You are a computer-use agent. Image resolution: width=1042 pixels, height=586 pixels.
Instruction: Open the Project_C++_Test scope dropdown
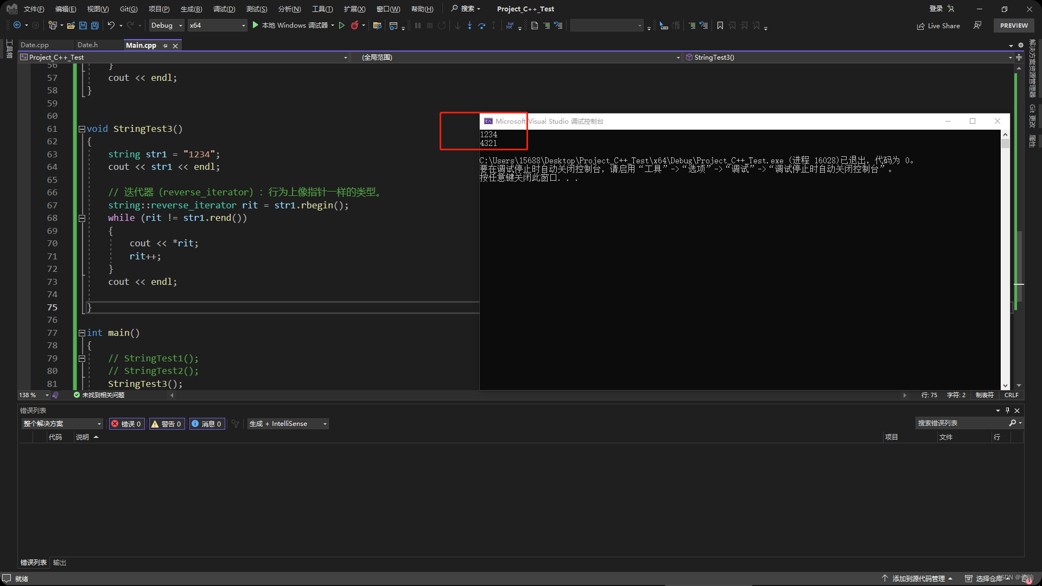click(x=183, y=57)
